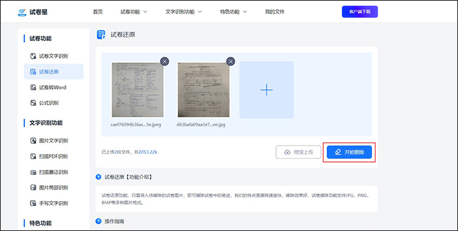Click file name caef76094b36ac...5e.jpeg
Image resolution: width=458 pixels, height=231 pixels.
point(136,125)
